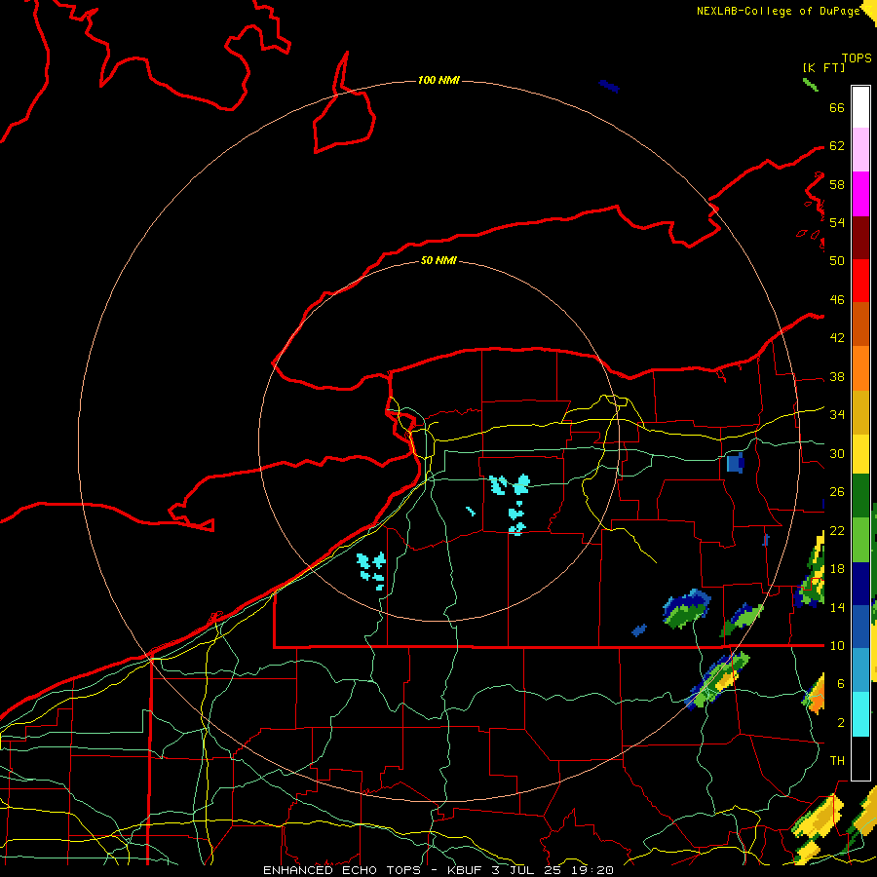Click the orange 38-42 kft swatch
The image size is (877, 877).
pyautogui.click(x=860, y=368)
